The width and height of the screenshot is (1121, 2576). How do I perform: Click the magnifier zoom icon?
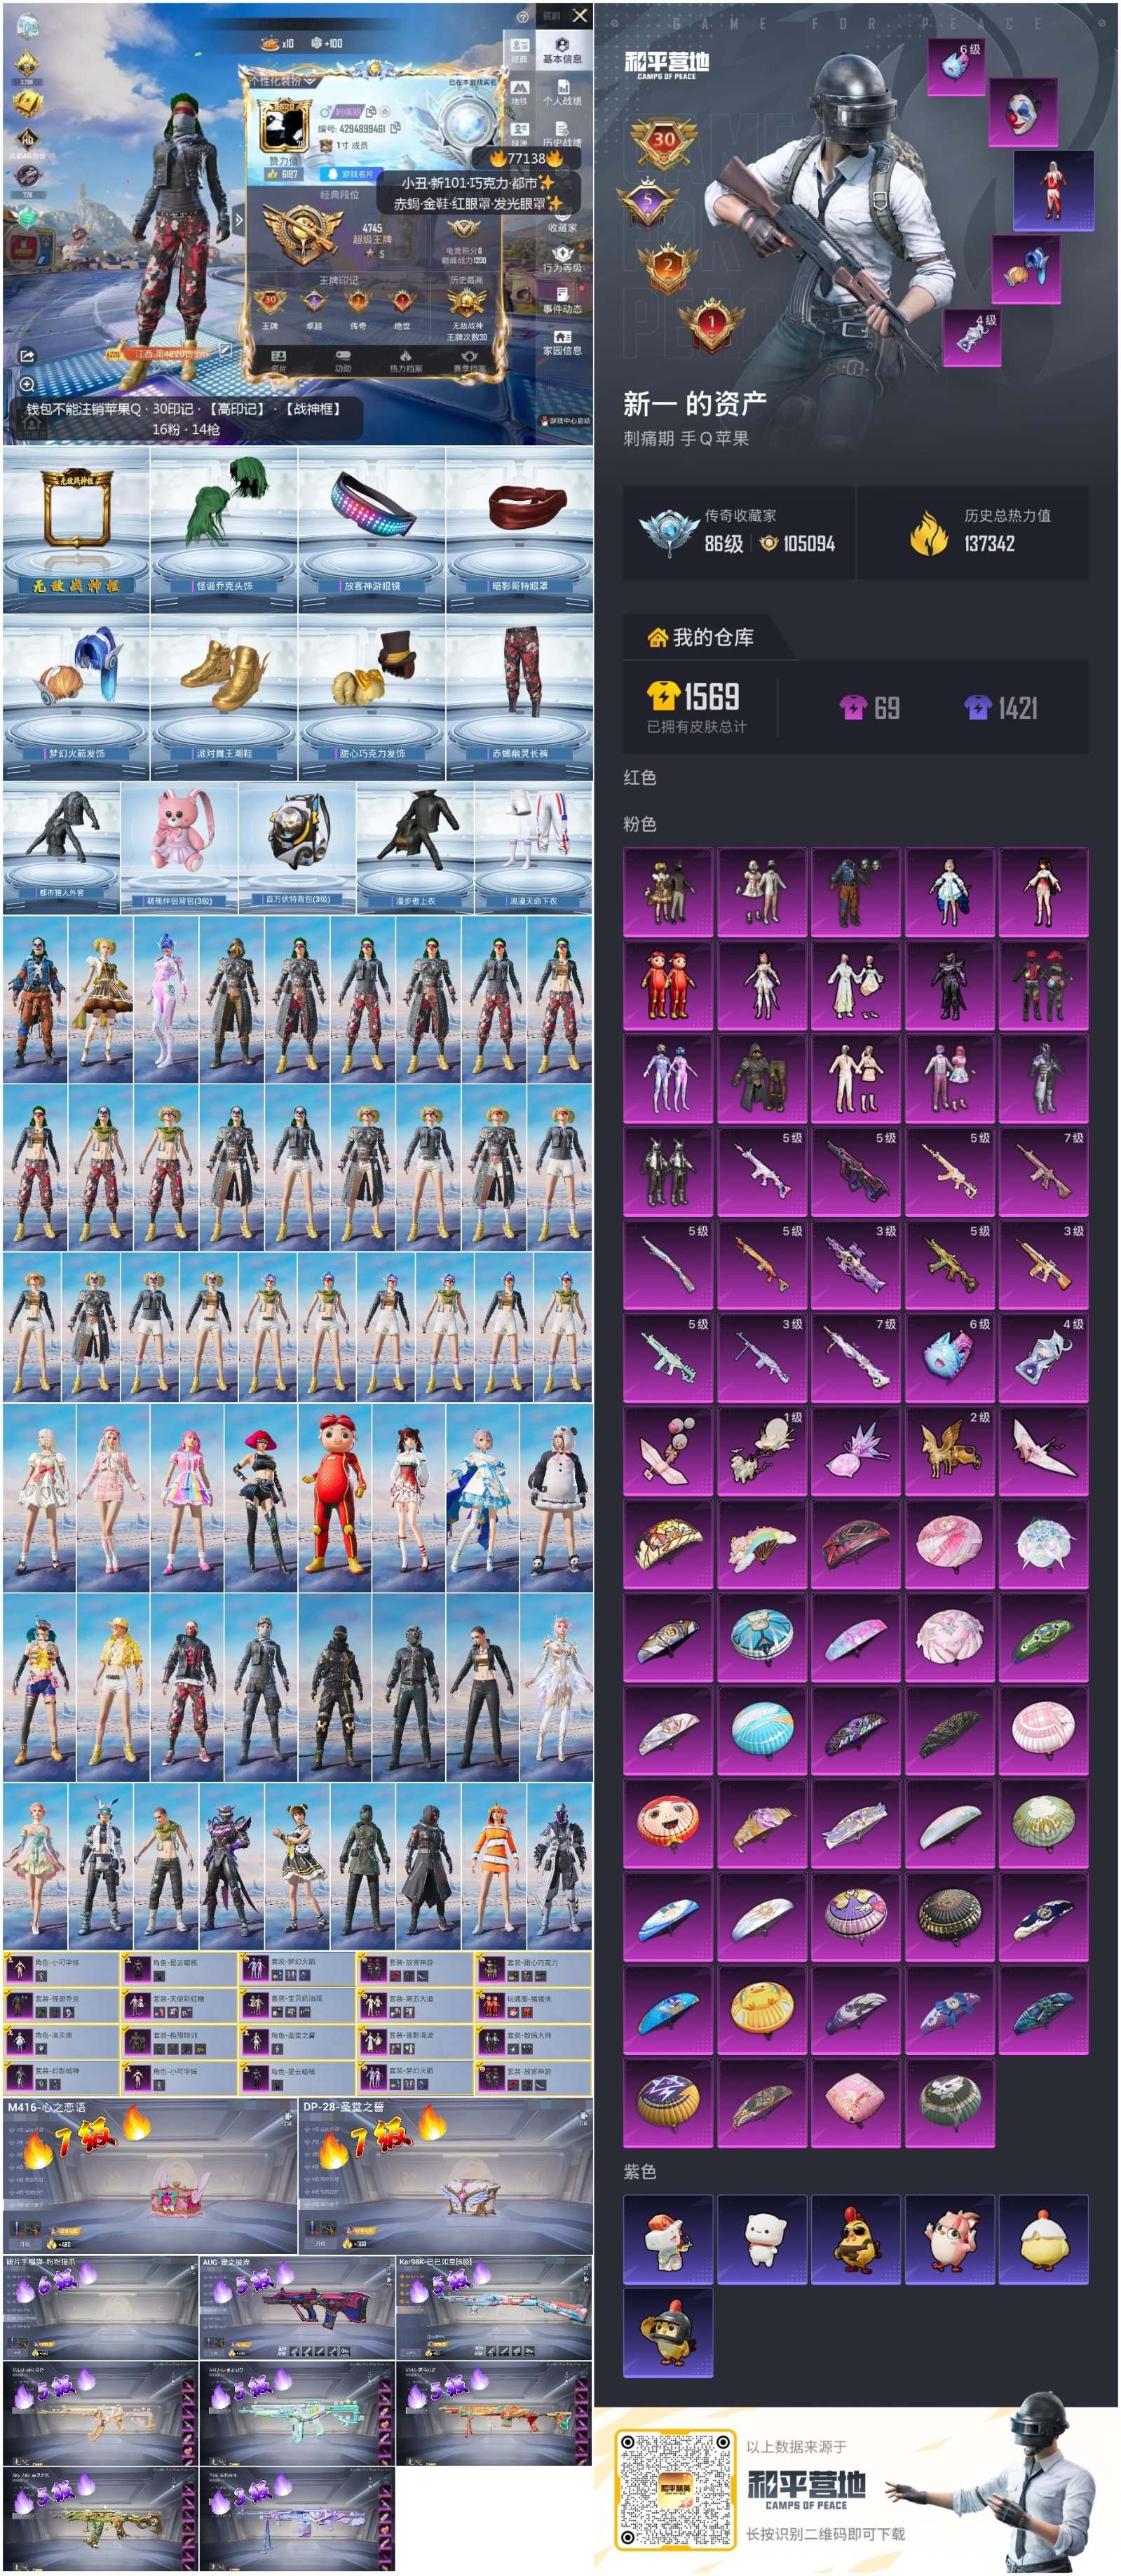(27, 384)
